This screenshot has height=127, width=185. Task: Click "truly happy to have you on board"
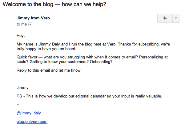pyautogui.click(x=48, y=49)
